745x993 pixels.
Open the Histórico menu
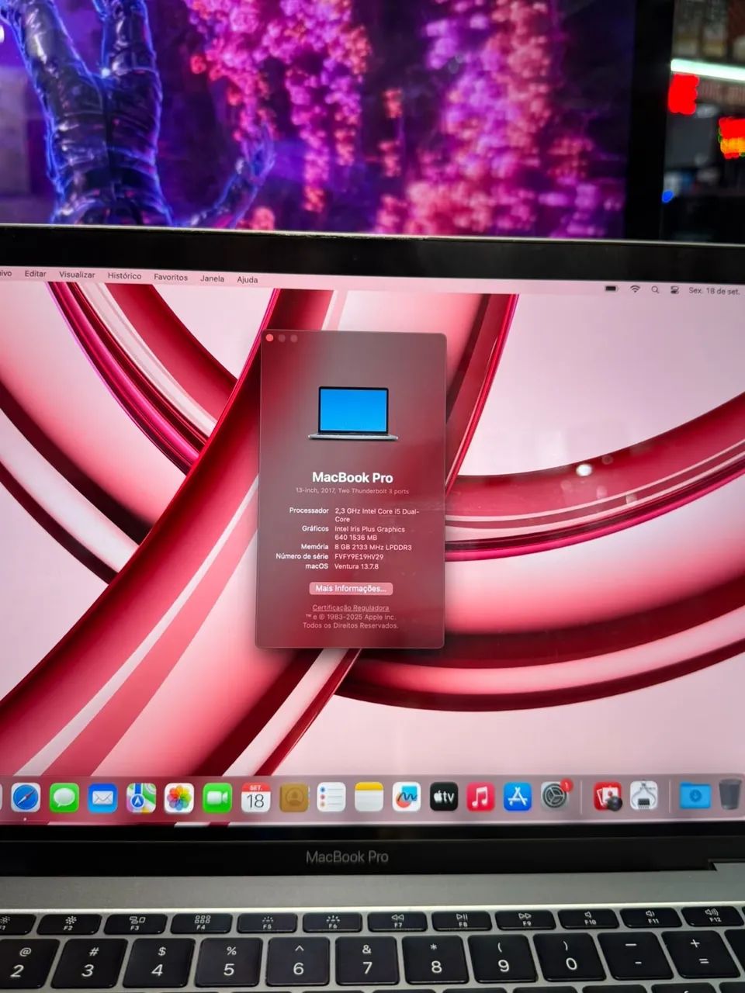124,275
